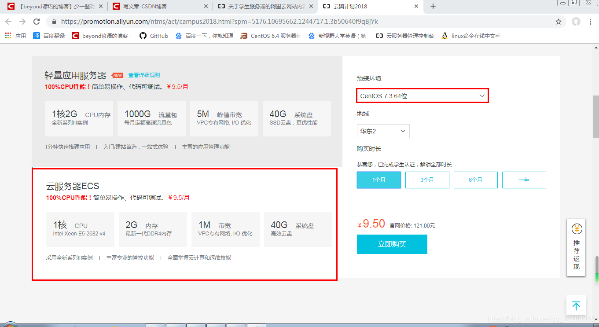Select the 1个月 purchase duration
Viewport: 599px width, 327px height.
pyautogui.click(x=379, y=180)
